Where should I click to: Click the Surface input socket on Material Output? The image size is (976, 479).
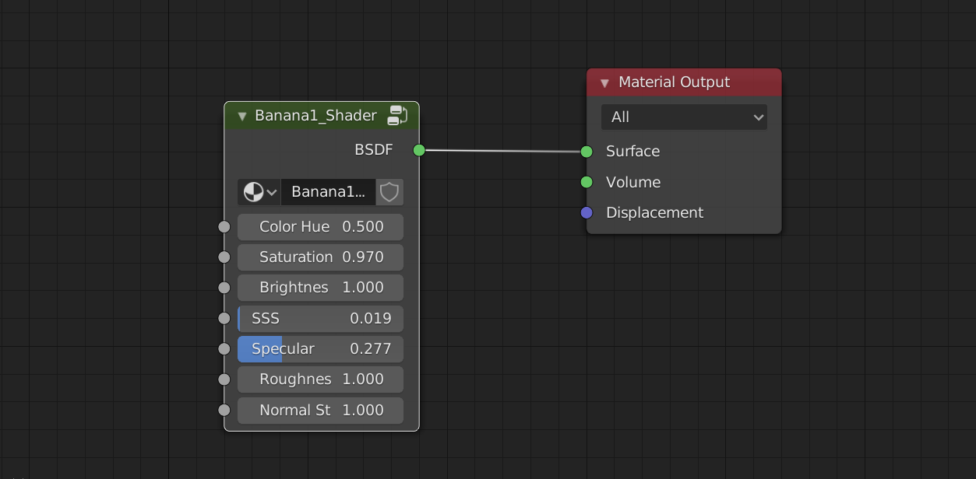click(x=586, y=152)
